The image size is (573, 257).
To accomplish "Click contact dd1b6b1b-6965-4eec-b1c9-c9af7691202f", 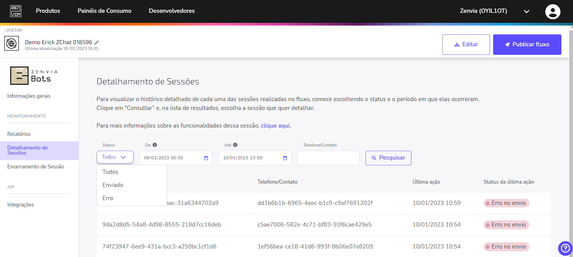I will pyautogui.click(x=315, y=203).
